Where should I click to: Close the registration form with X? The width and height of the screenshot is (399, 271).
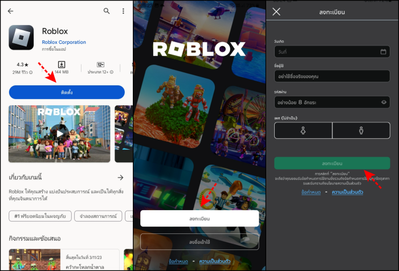[276, 11]
